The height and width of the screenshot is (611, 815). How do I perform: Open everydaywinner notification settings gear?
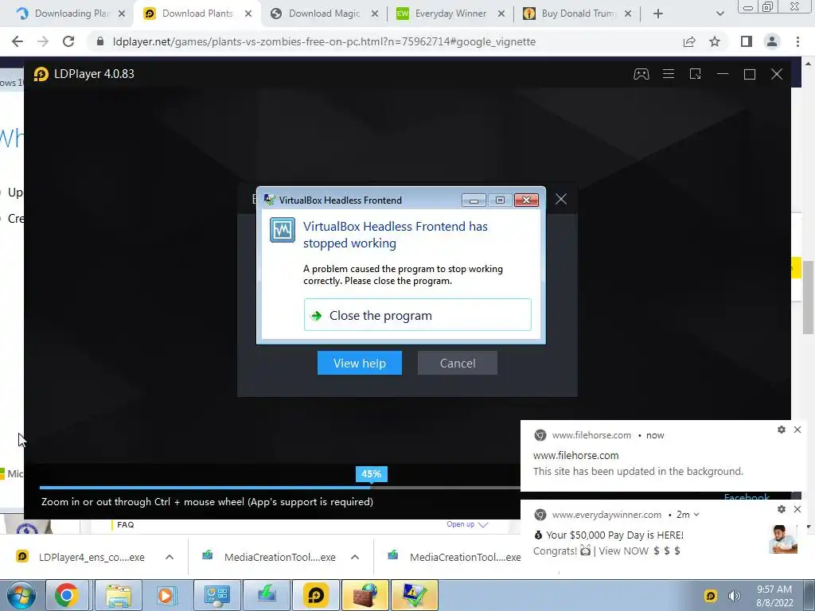[782, 509]
